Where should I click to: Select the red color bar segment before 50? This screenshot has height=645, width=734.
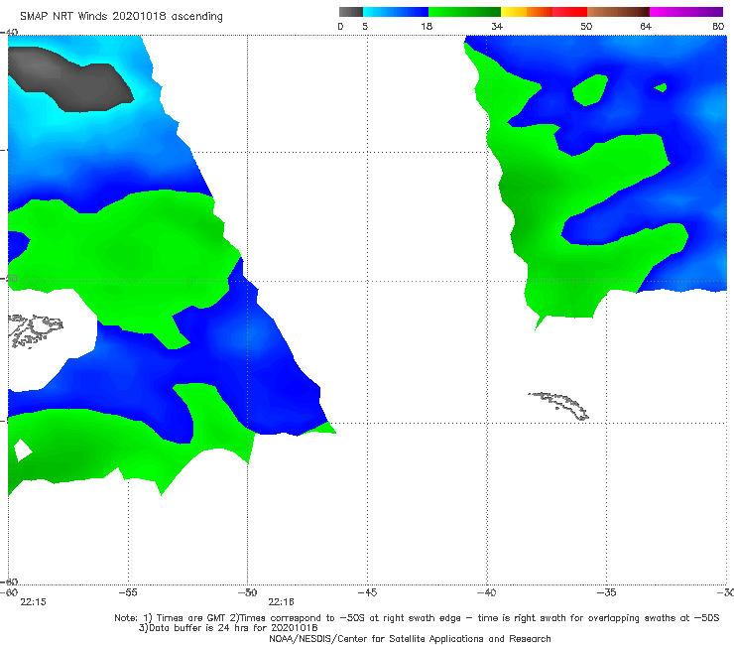tap(569, 12)
